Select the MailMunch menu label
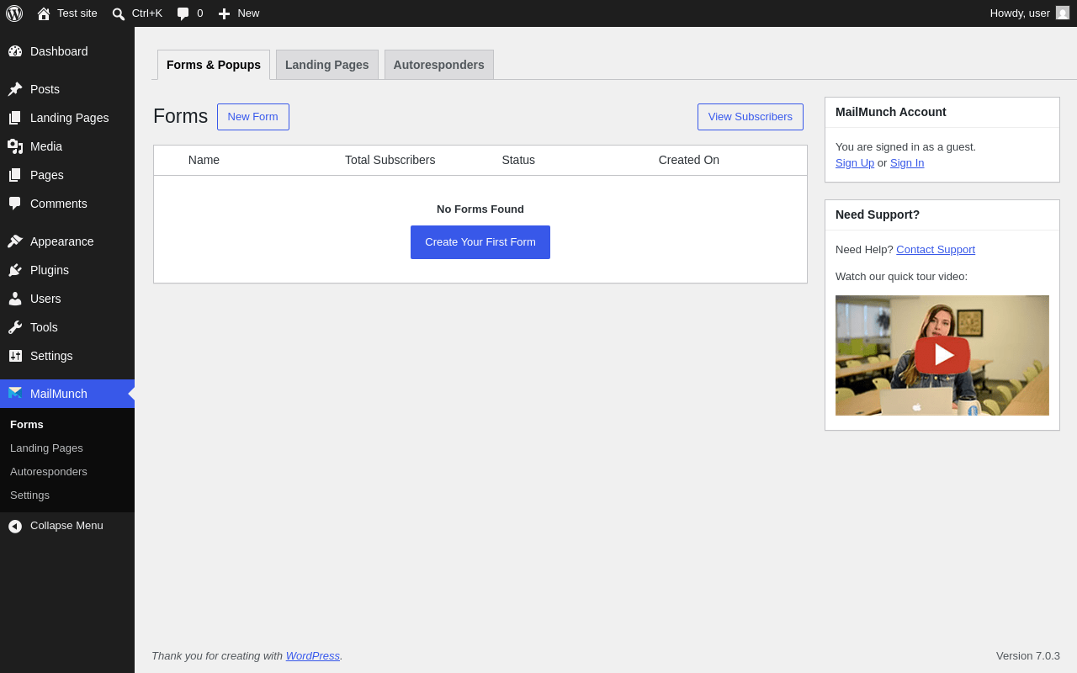1077x673 pixels. pos(59,394)
